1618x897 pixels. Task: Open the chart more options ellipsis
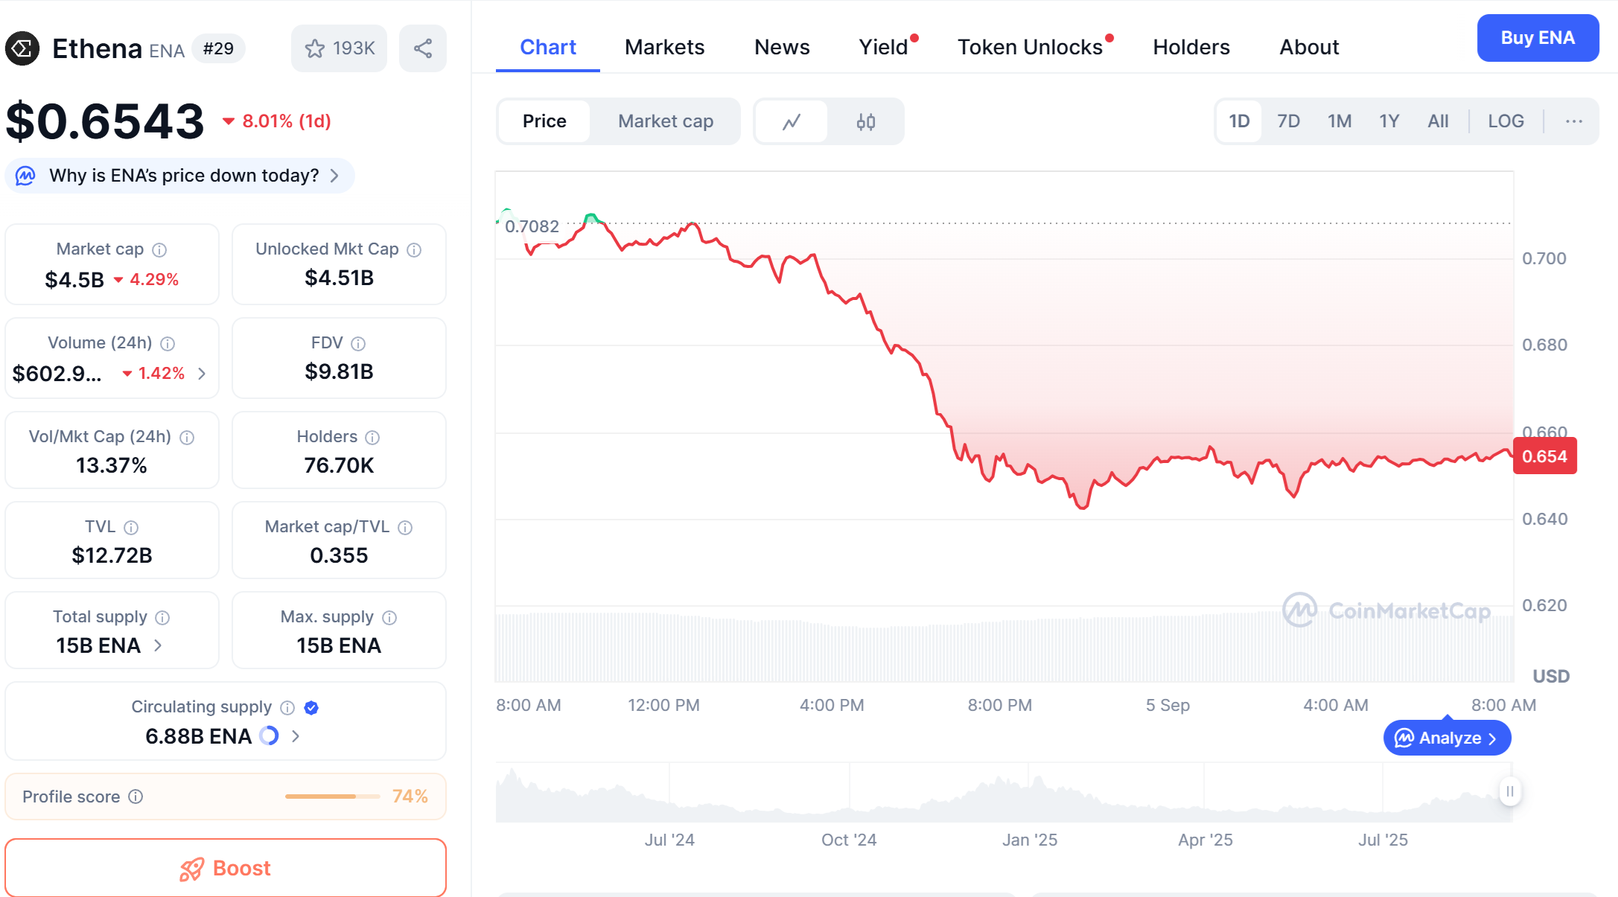1573,121
